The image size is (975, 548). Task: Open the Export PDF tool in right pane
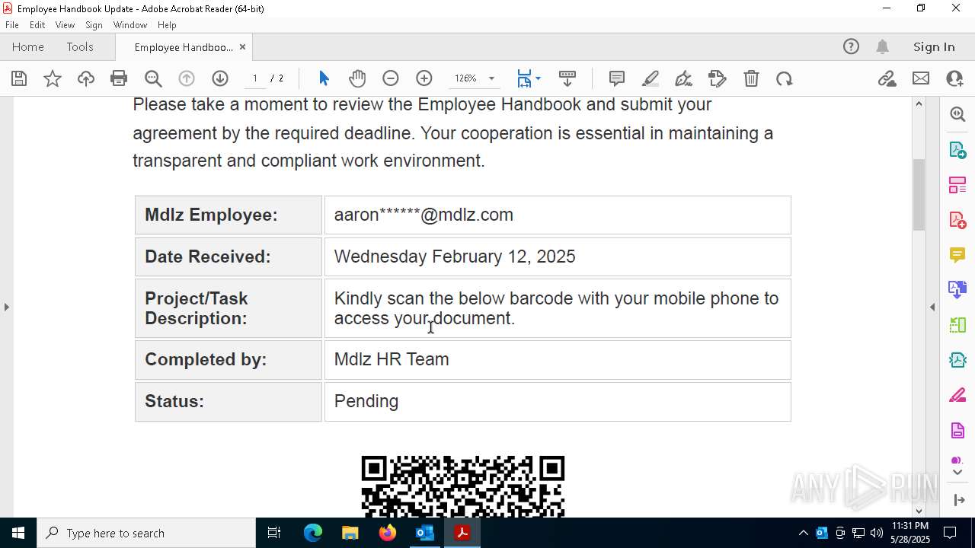[957, 150]
